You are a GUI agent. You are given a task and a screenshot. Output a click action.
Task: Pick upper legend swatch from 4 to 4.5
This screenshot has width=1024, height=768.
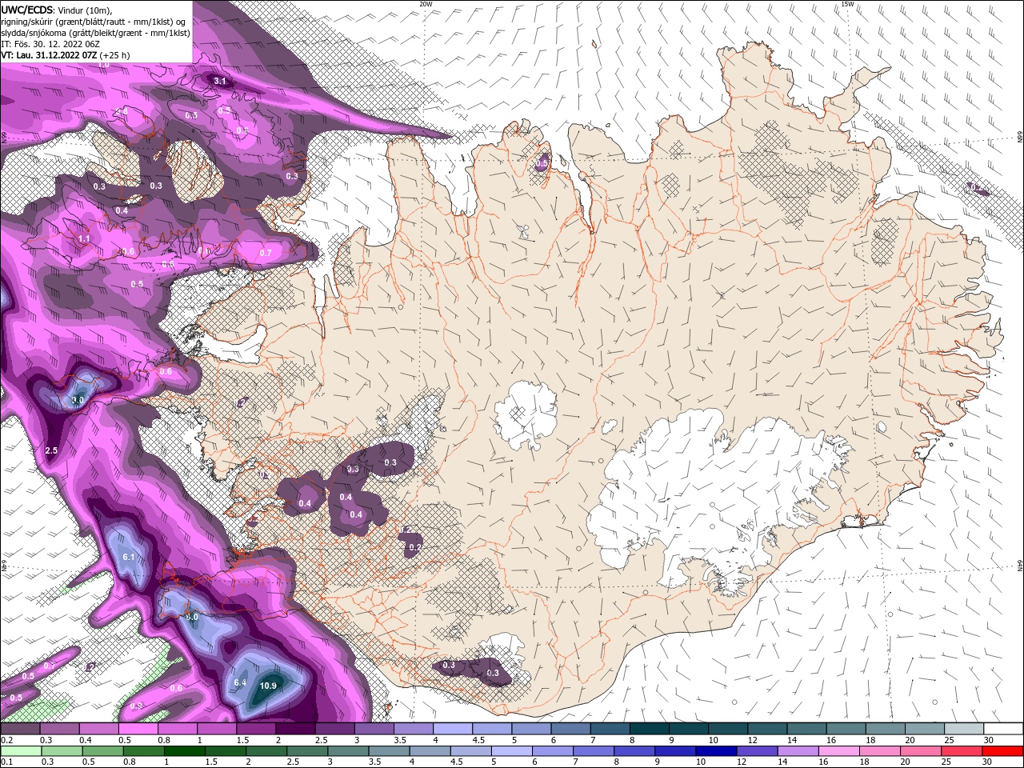coord(453,729)
